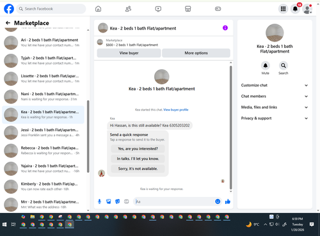
Task: Open the Nani conversation
Action: point(44,97)
